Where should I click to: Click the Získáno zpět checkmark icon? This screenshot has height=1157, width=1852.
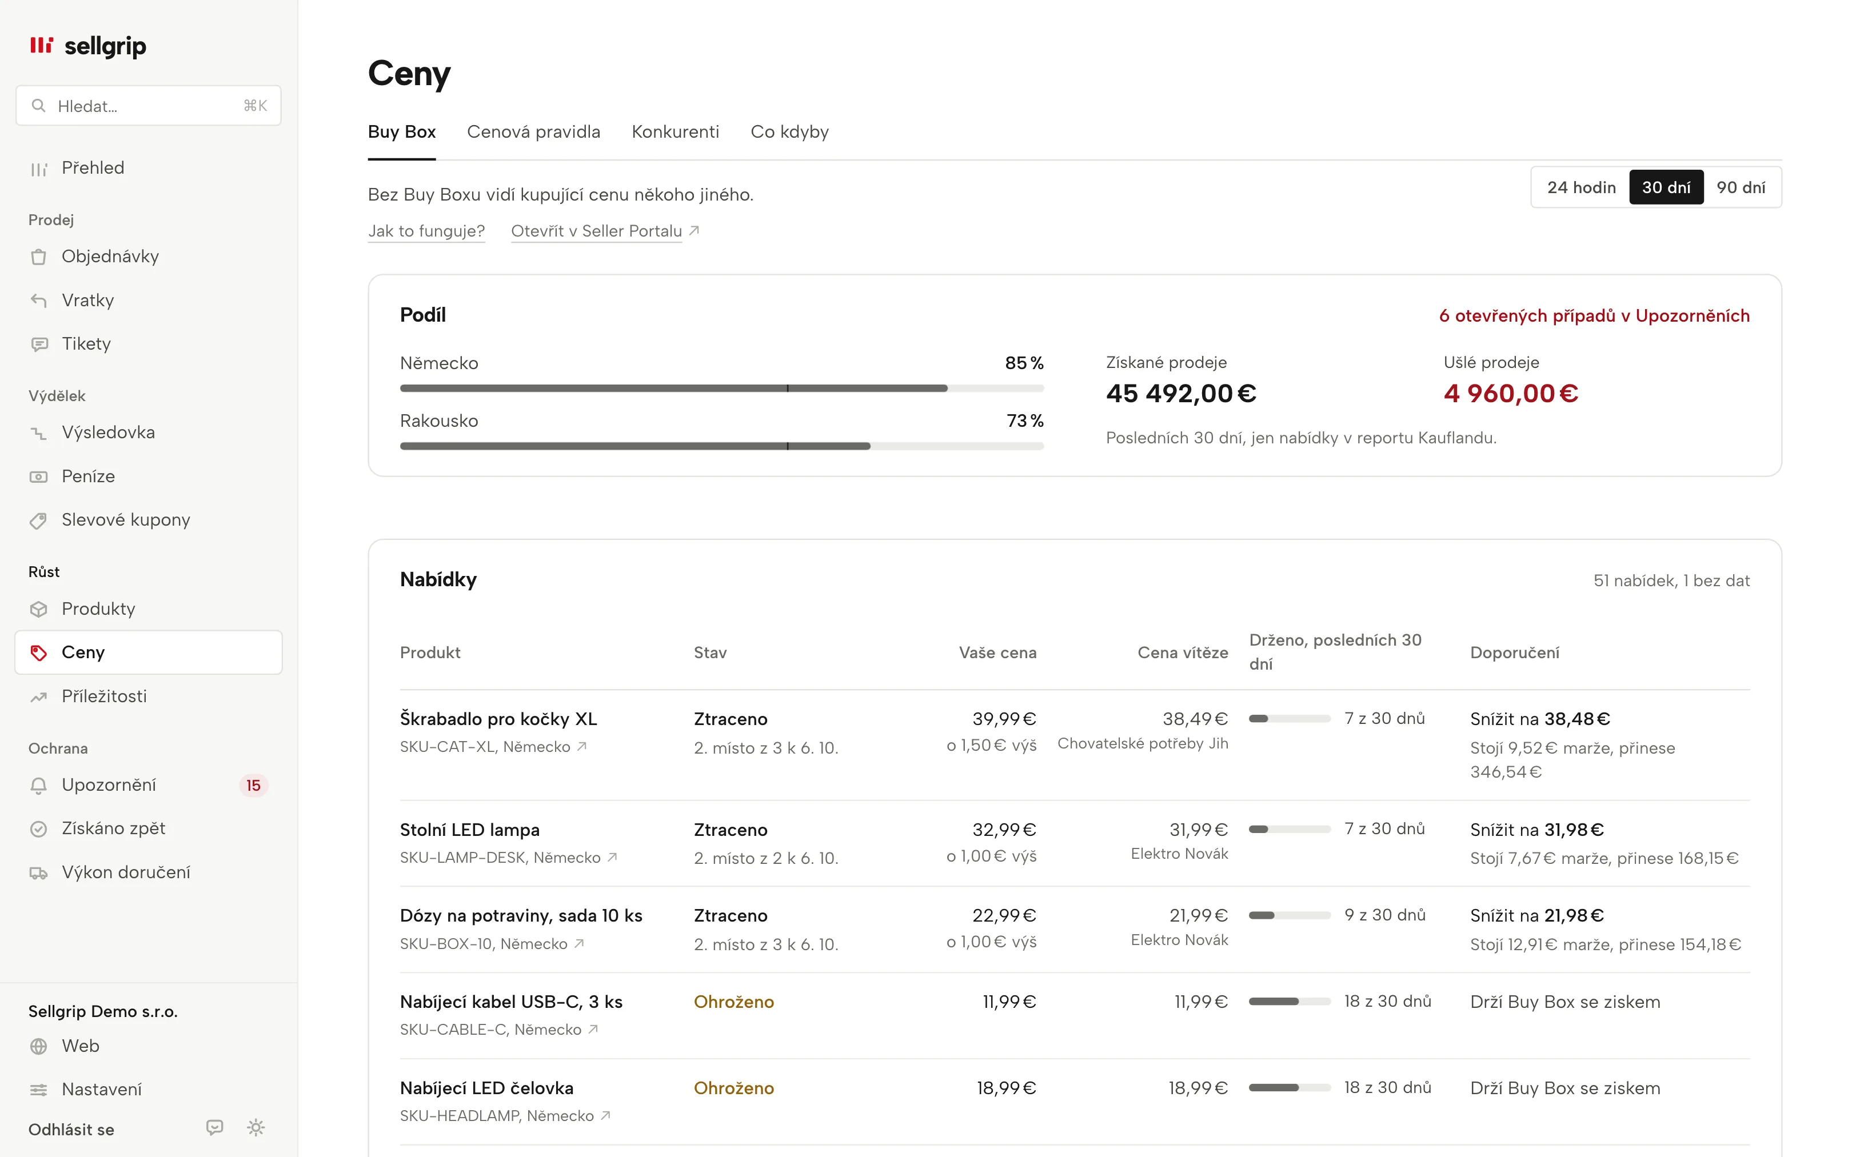point(38,828)
